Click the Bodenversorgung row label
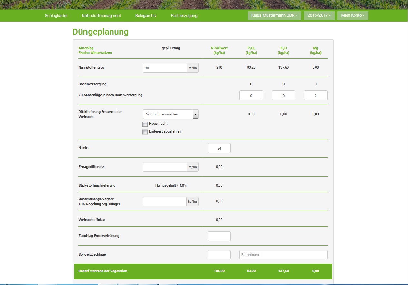 pos(92,84)
